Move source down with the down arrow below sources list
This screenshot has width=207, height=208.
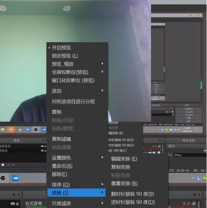pyautogui.click(x=13, y=165)
